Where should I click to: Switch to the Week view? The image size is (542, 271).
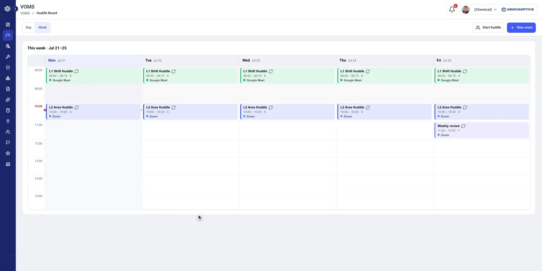[x=43, y=27]
